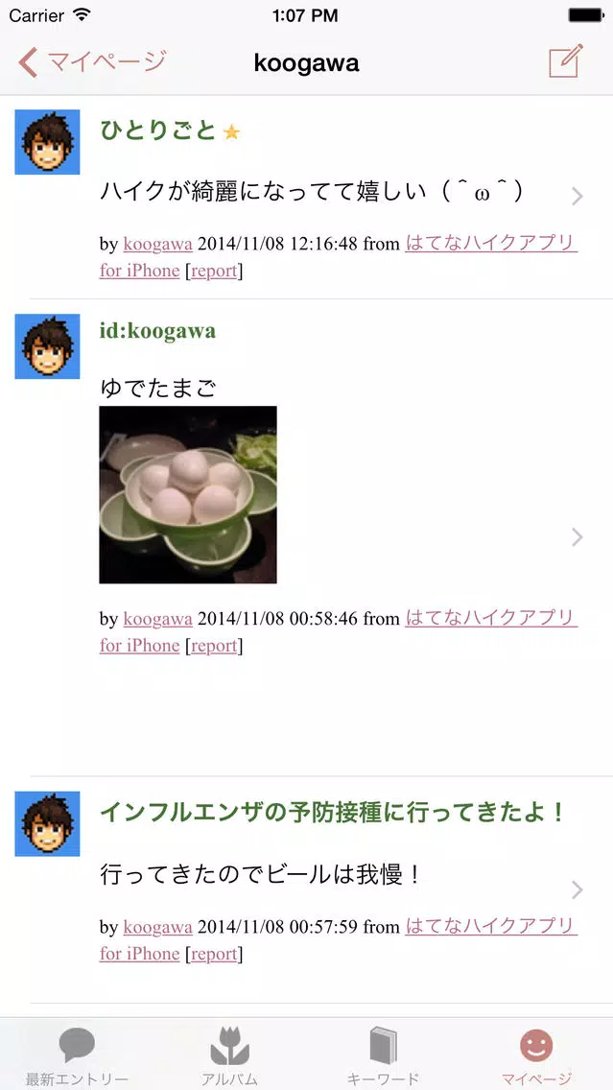Go back to マイページ
The image size is (613, 1090).
click(92, 62)
